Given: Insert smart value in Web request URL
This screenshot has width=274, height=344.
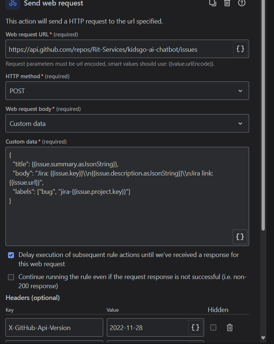Looking at the screenshot, I should pos(240,49).
